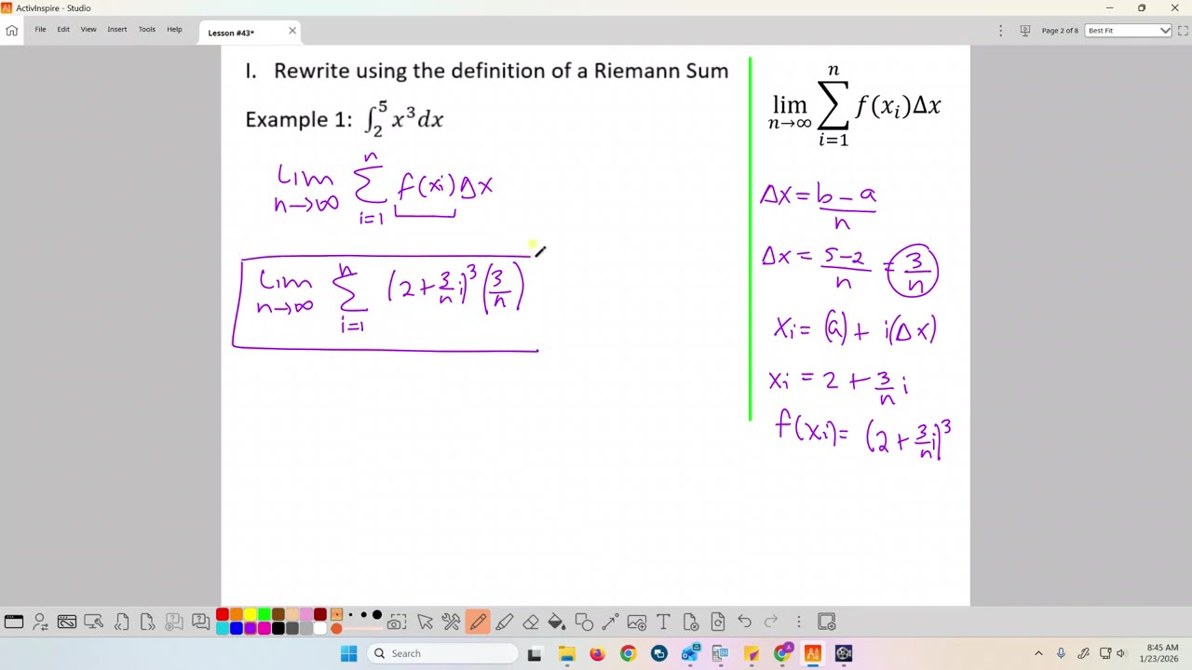Click the volume speaker tray icon

[x=1121, y=653]
